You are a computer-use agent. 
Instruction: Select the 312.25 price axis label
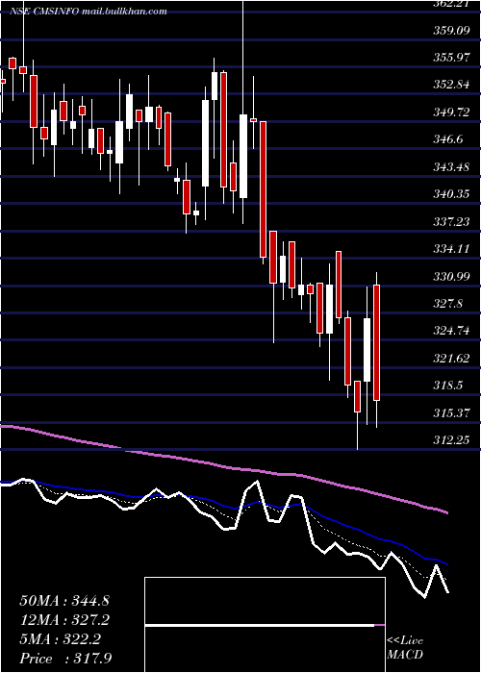(451, 440)
